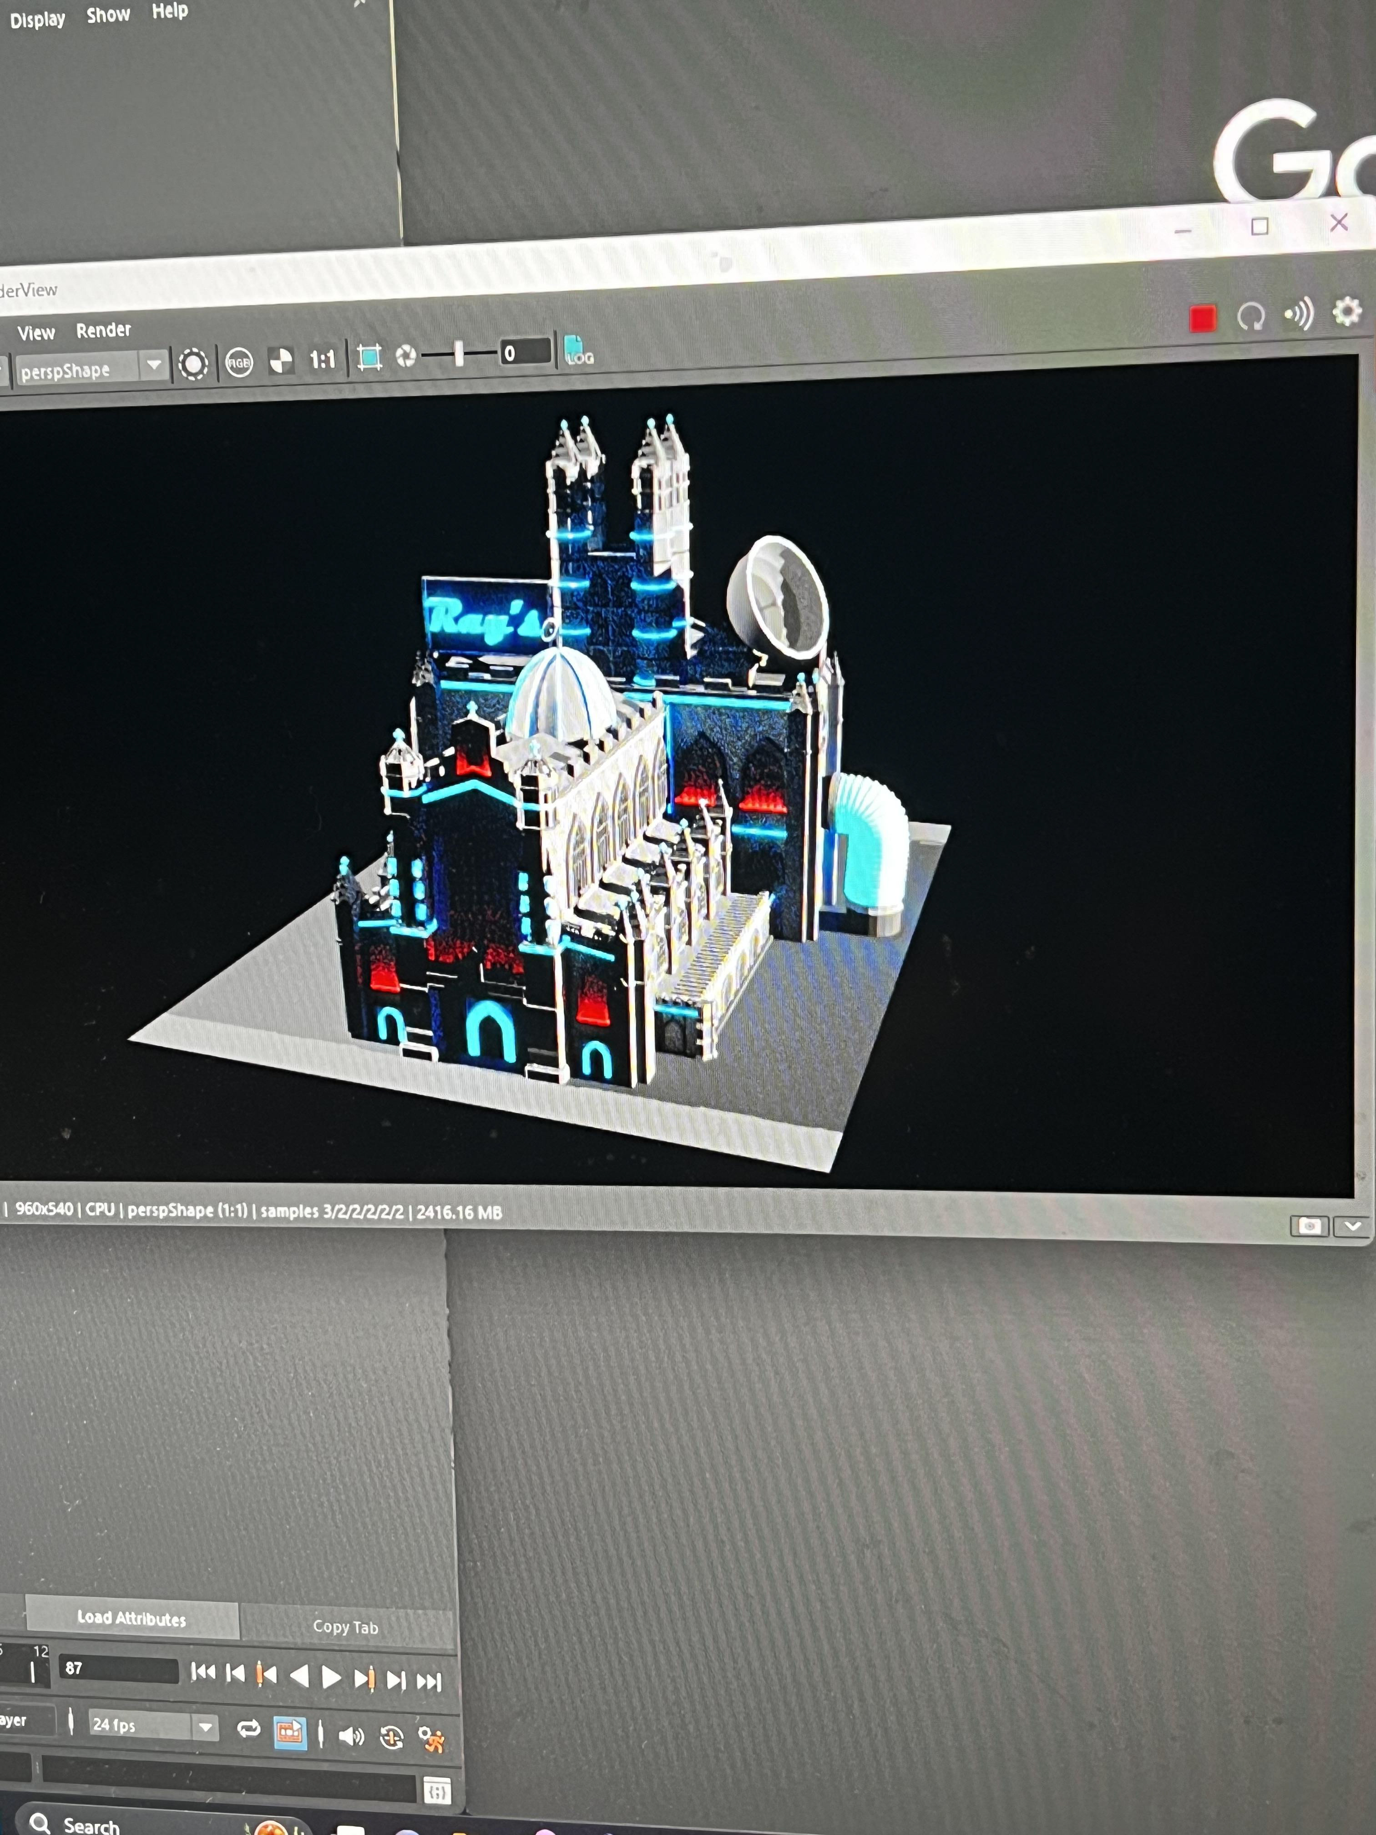1376x1835 pixels.
Task: Click the time slider marker near frame 12
Action: point(33,1672)
